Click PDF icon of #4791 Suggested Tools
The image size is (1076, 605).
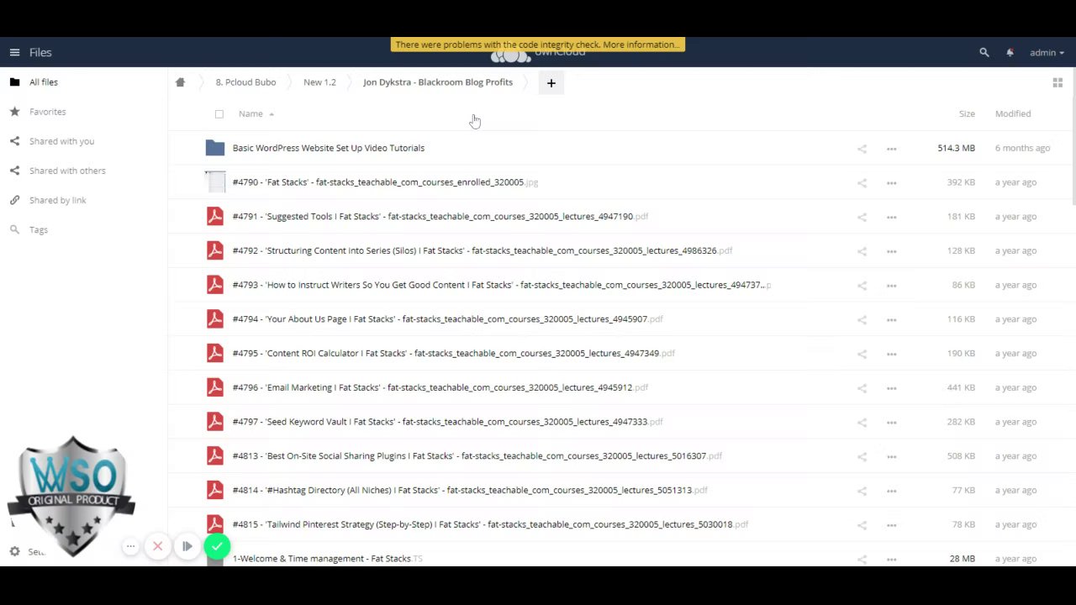point(215,217)
